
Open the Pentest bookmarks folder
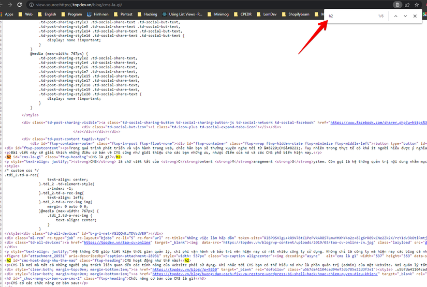[x=123, y=14]
